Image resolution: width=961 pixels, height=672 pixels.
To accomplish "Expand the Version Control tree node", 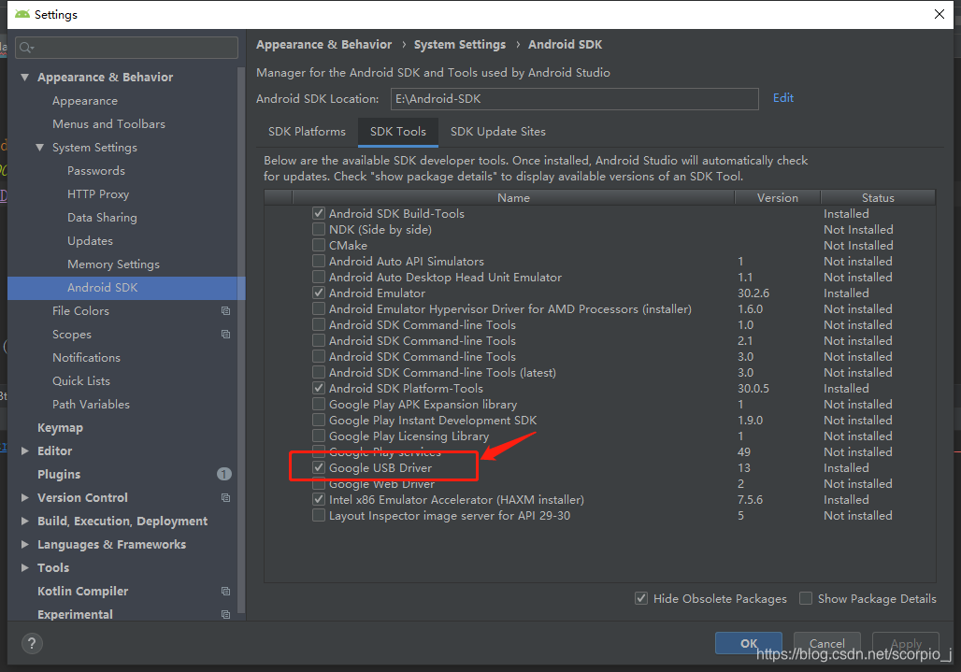I will (25, 497).
